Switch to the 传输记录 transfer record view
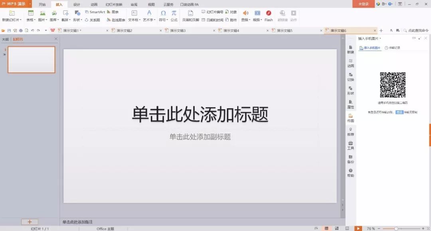Viewport: 431px width, 231px height. click(x=395, y=47)
